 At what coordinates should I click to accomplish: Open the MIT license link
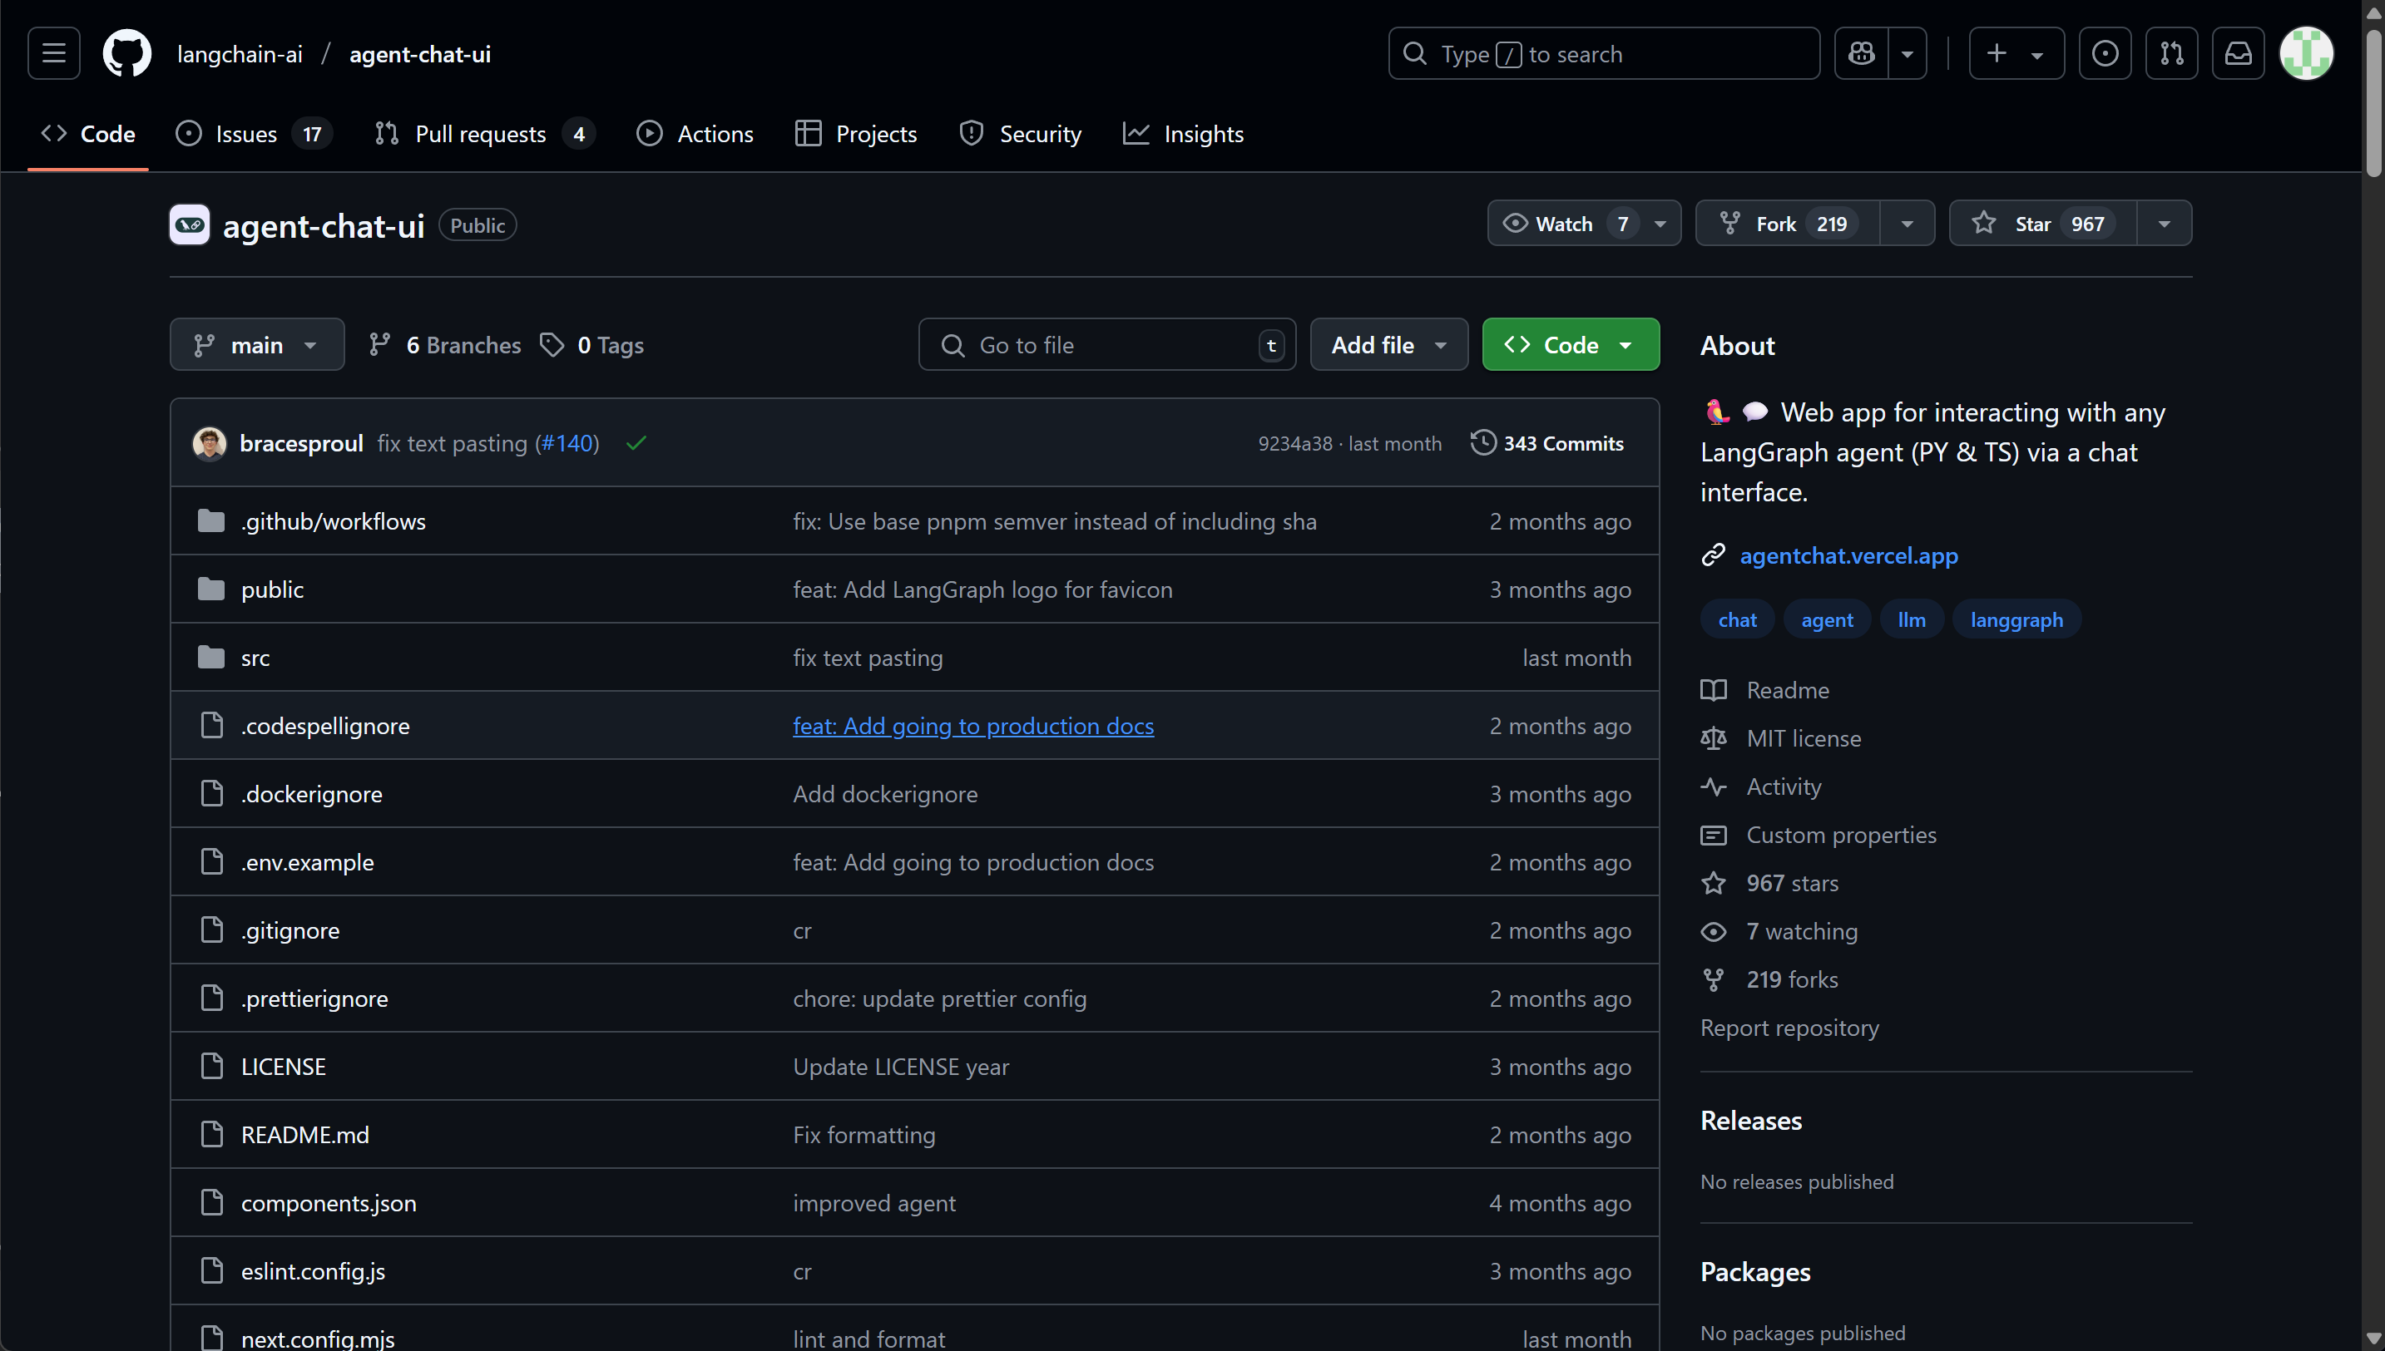(1780, 738)
